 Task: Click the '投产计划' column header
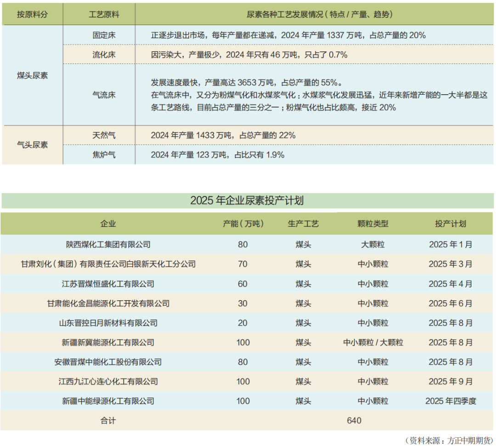pyautogui.click(x=451, y=223)
